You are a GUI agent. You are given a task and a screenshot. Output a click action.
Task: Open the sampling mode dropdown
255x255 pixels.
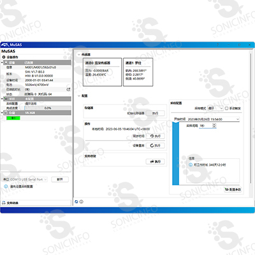tap(215, 108)
